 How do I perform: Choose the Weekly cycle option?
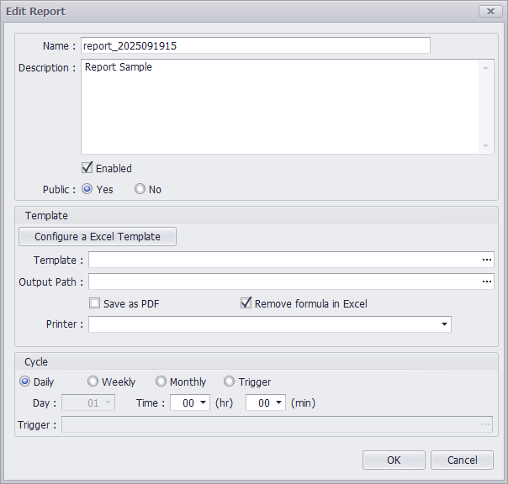point(93,381)
